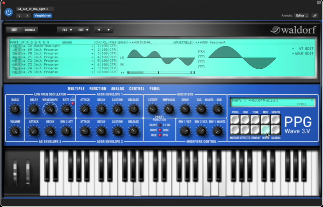The width and height of the screenshot is (323, 207).
Task: Click the TUNE panel button
Action: 255,120
